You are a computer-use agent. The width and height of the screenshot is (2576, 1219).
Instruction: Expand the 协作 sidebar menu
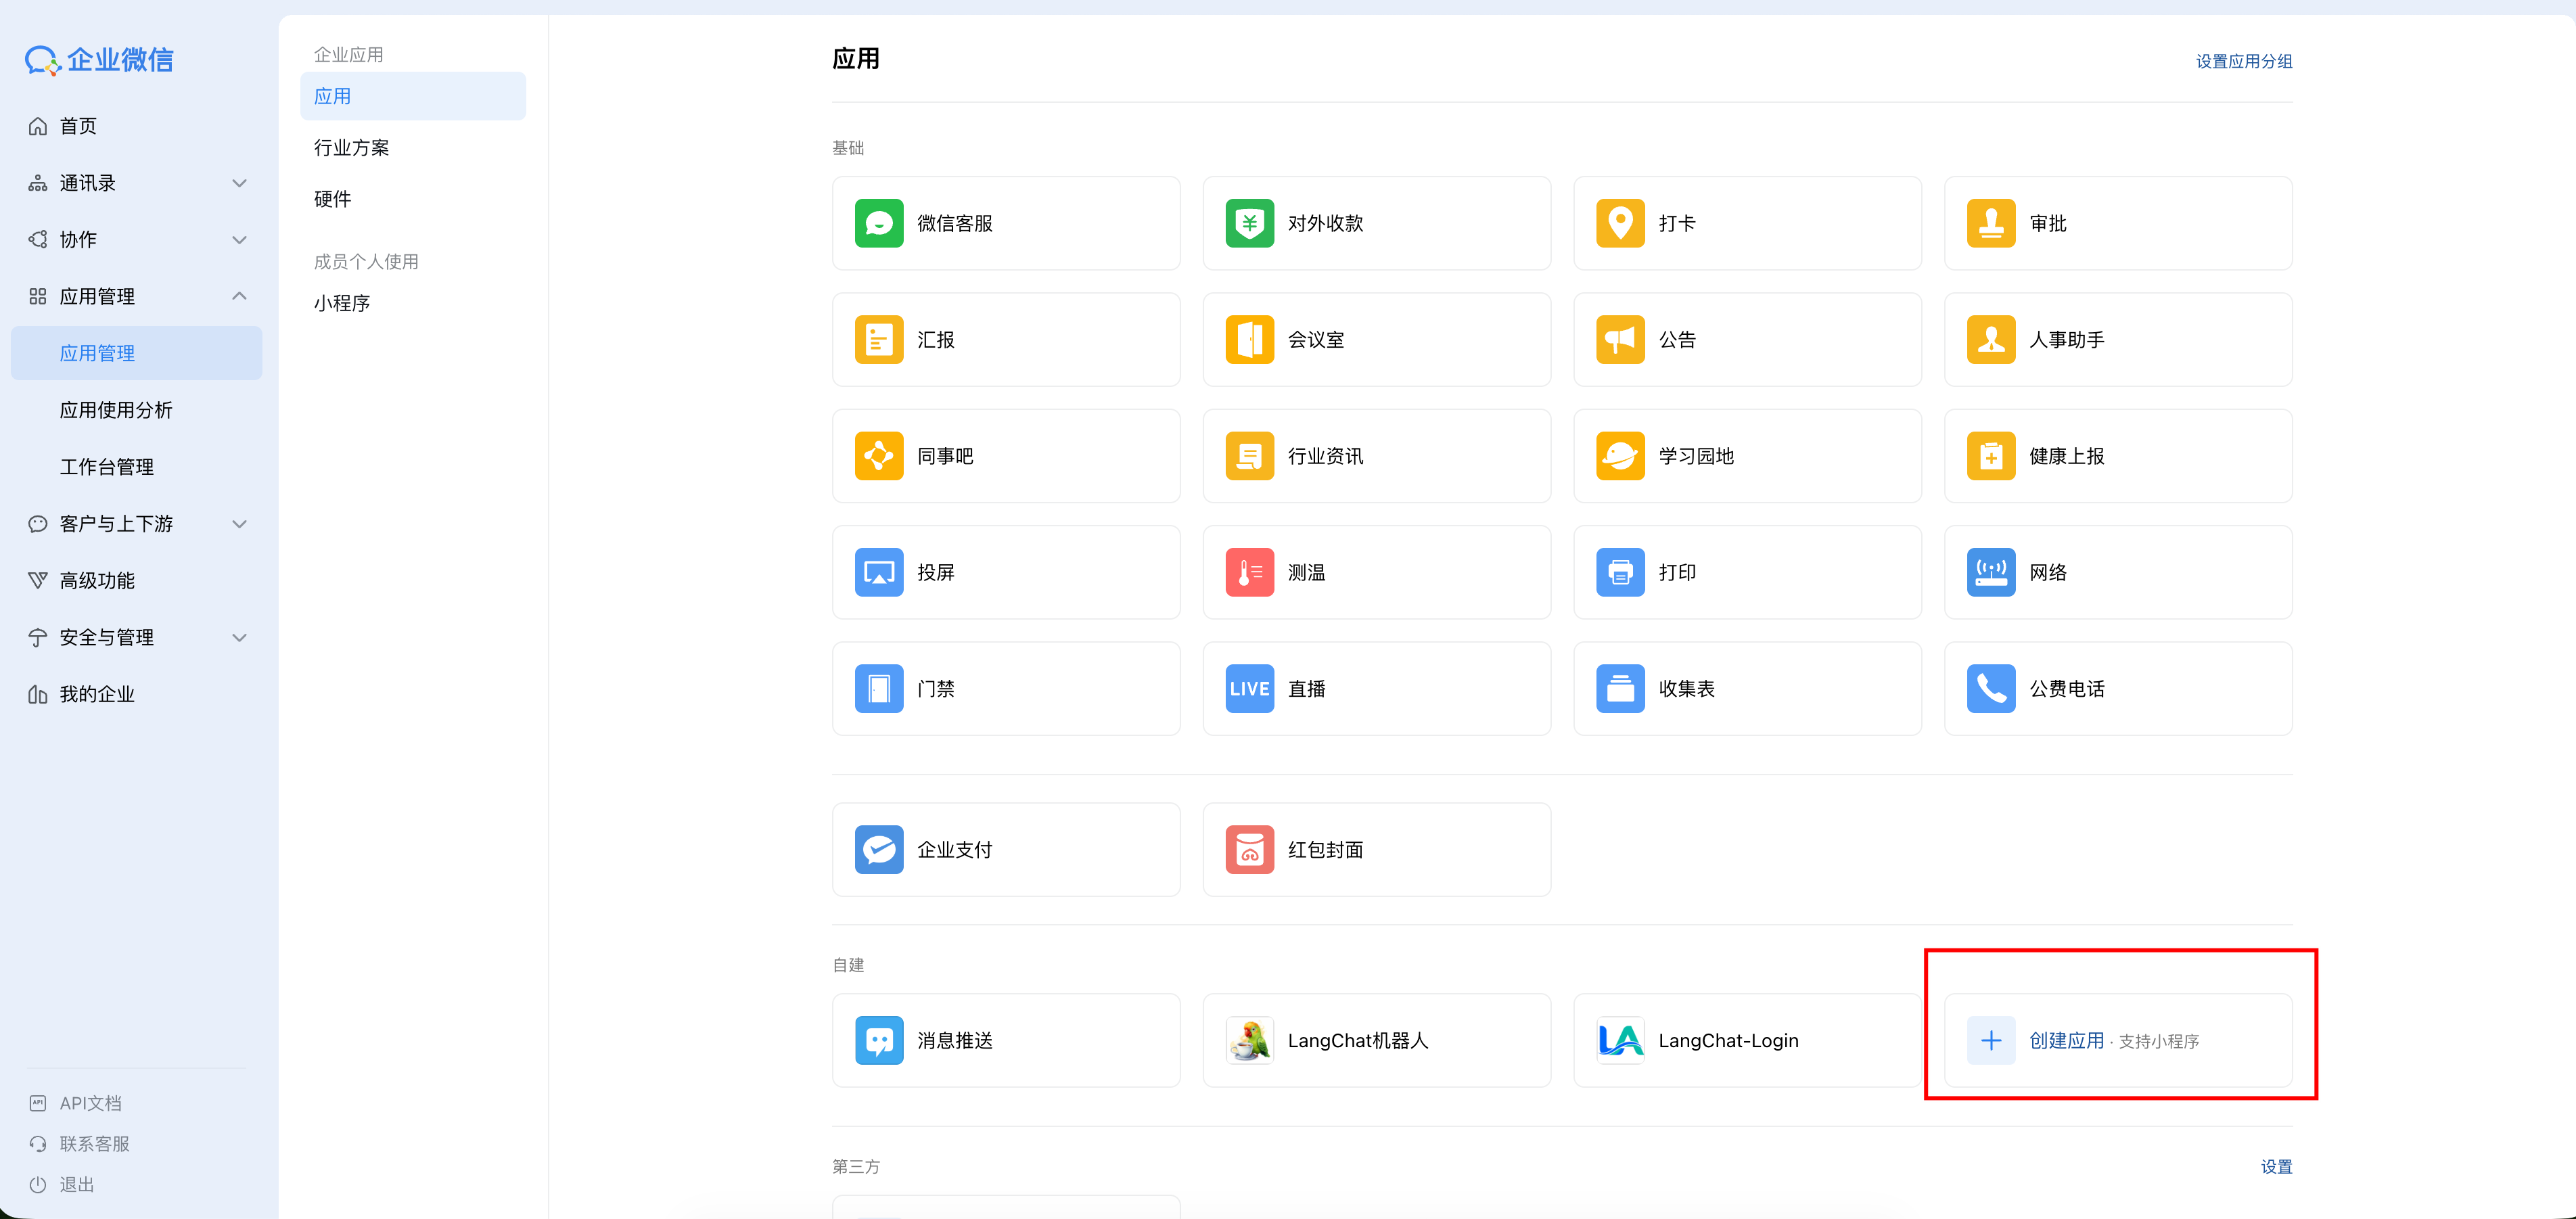point(239,240)
